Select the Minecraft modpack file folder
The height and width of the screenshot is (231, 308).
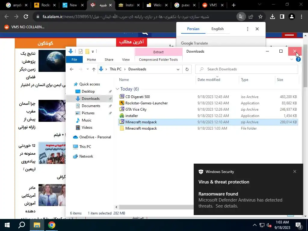coord(208,128)
